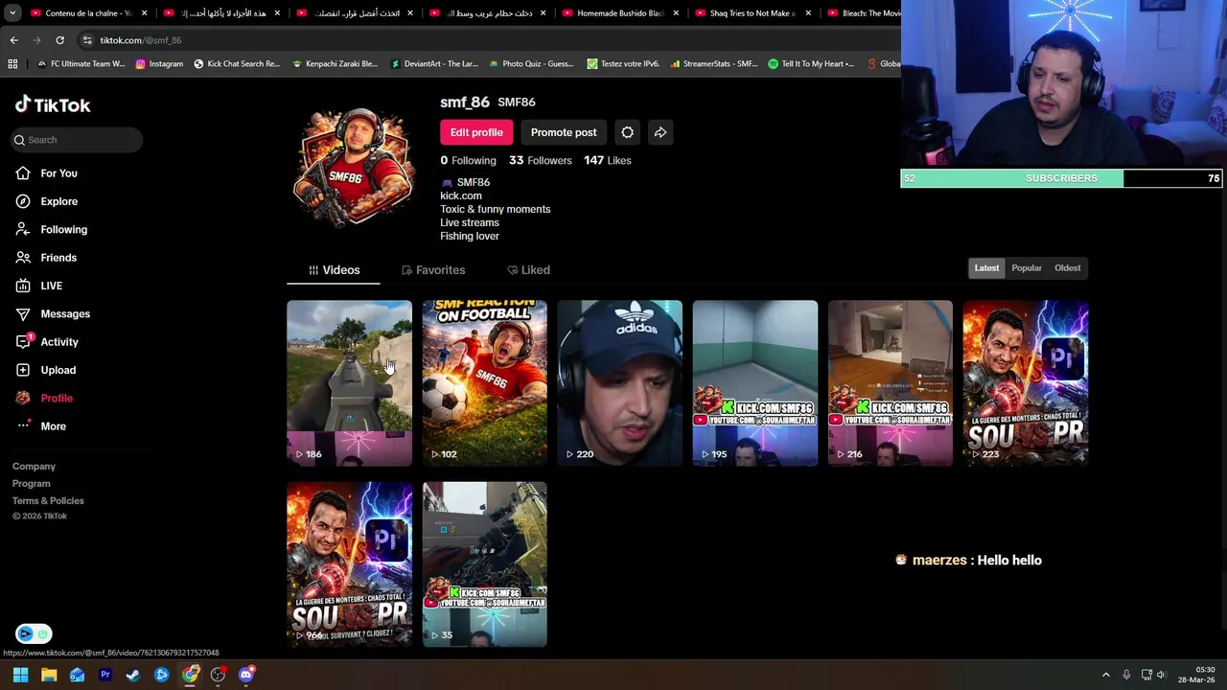Switch to the Shaq Tries to Not Make tab
The image size is (1227, 690).
tap(752, 13)
